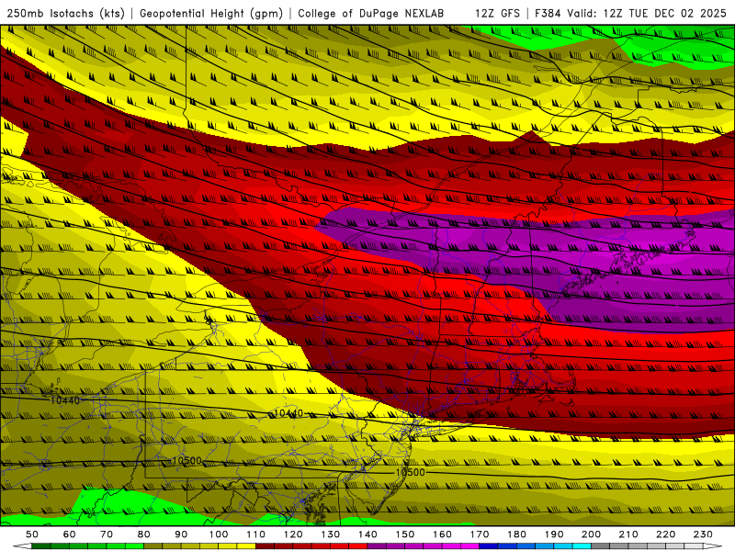Click the "250mb Isotachs (kts)" title text
The image size is (735, 551).
click(x=66, y=14)
